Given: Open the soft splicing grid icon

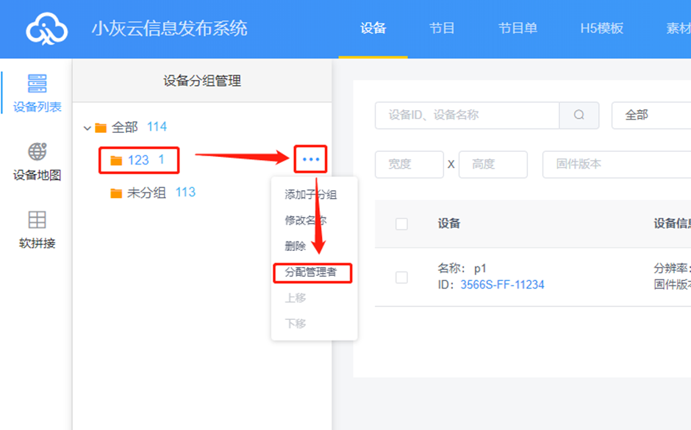Looking at the screenshot, I should tap(37, 219).
